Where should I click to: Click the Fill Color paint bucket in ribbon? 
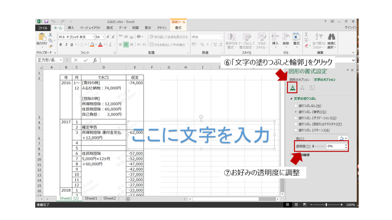tap(92, 45)
